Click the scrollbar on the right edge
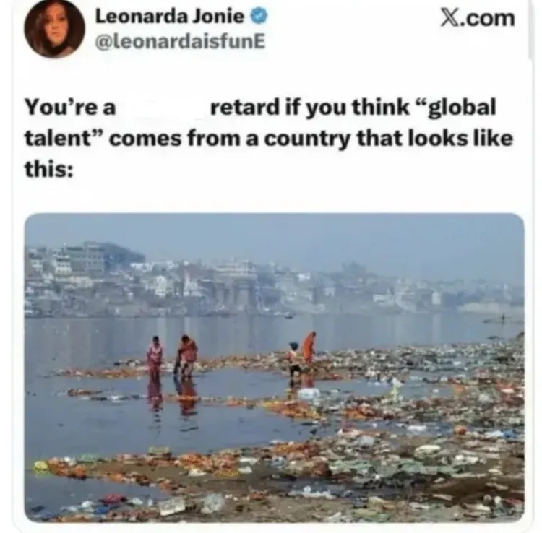The image size is (542, 533). [x=532, y=30]
